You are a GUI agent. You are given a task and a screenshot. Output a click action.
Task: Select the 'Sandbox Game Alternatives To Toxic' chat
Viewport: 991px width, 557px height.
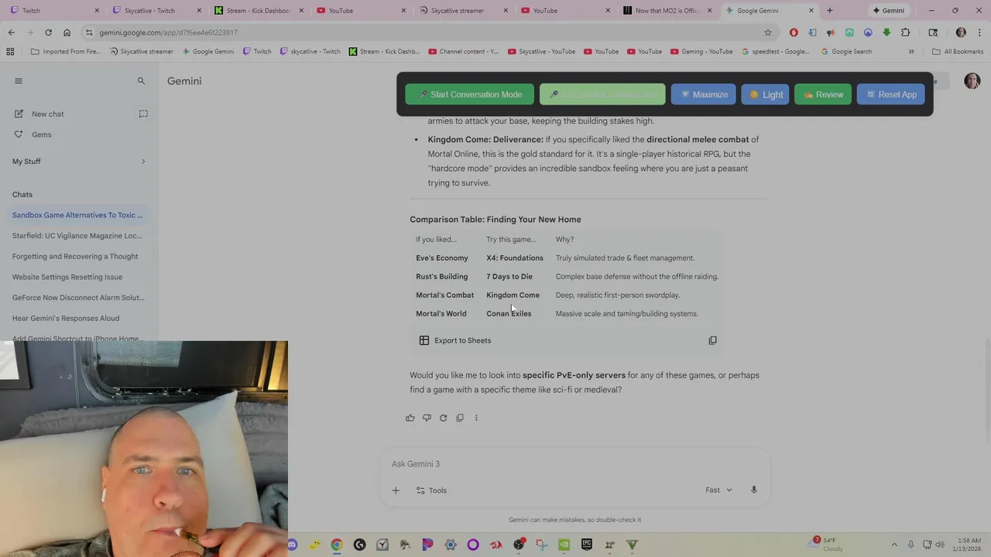coord(77,215)
